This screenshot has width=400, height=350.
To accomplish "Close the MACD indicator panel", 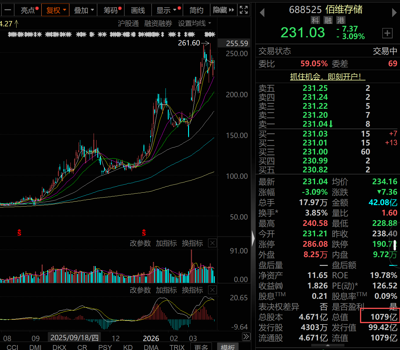I will pos(212,290).
